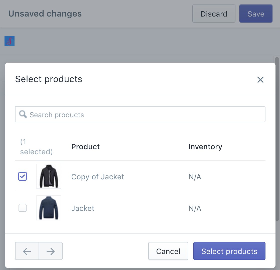Focus the Search products field
Screen dimensions: 280x270
click(x=140, y=114)
